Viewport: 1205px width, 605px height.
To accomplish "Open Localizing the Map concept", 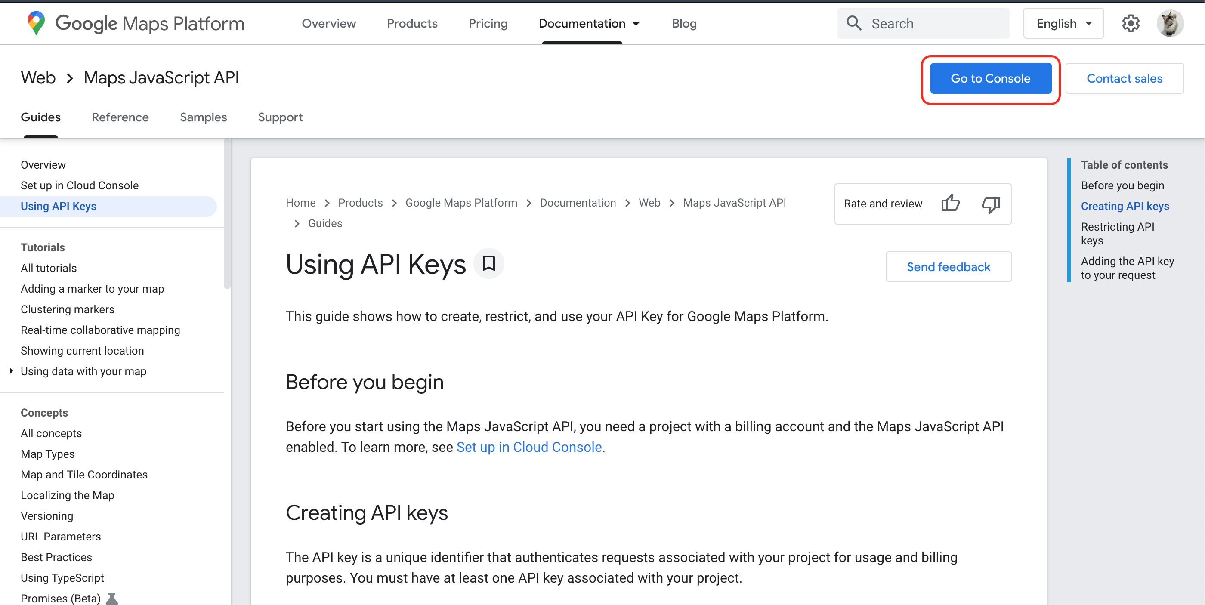I will (68, 495).
